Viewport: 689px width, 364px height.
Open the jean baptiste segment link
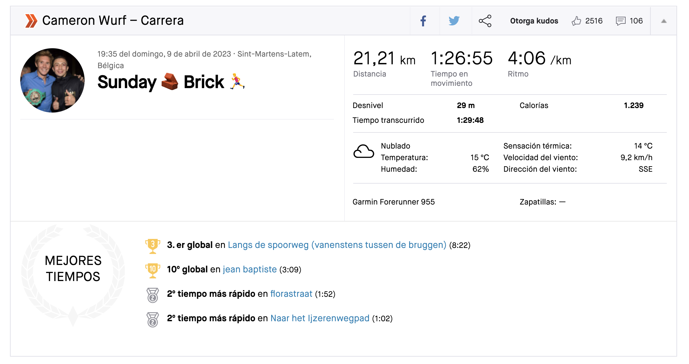pyautogui.click(x=250, y=269)
